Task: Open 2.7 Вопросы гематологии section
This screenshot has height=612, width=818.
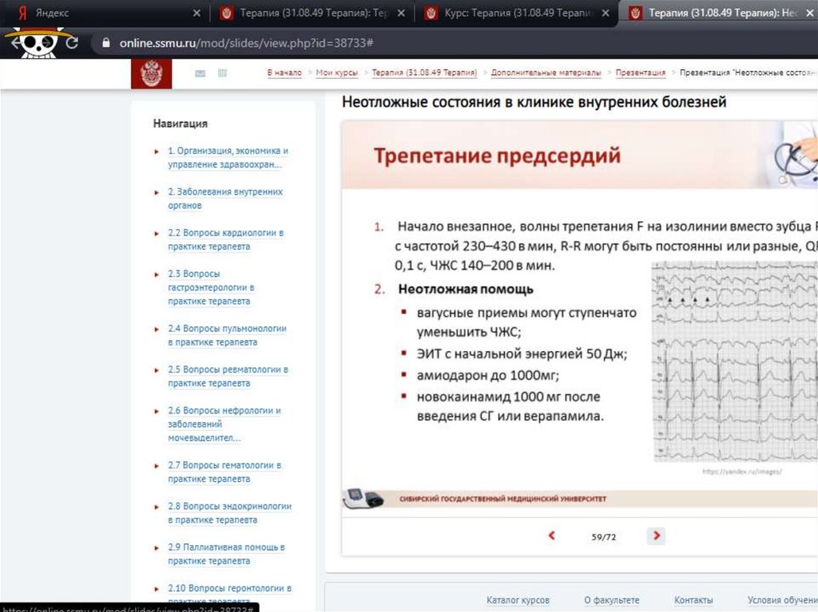Action: (x=224, y=472)
